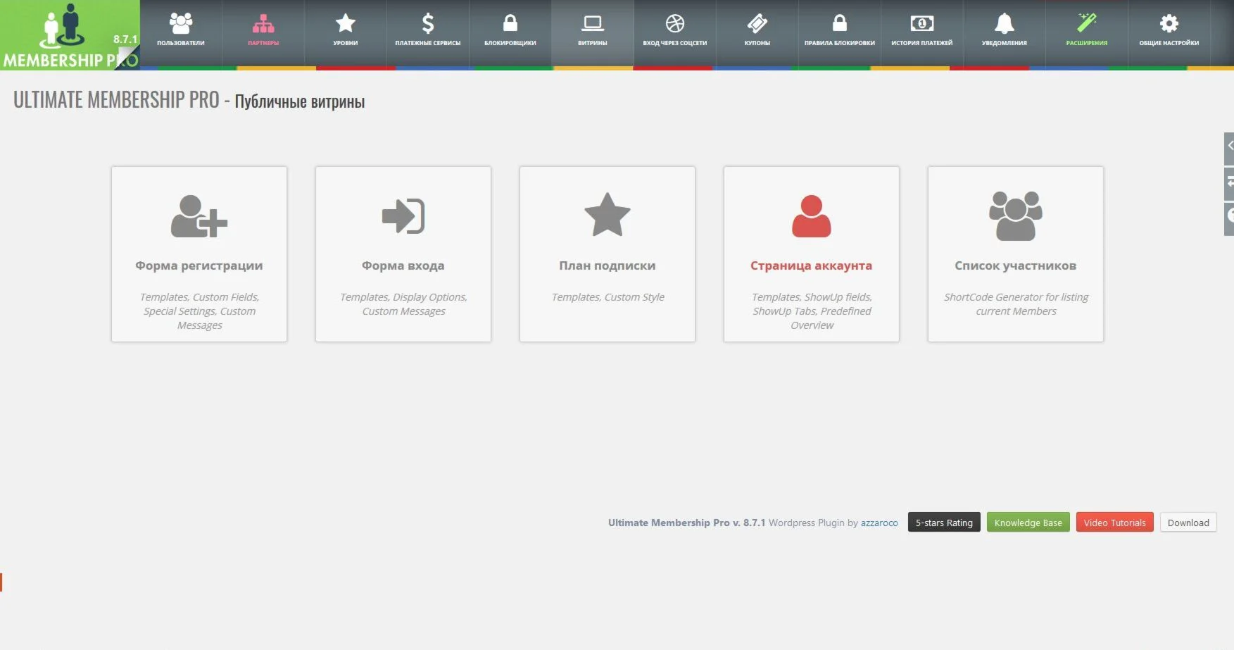Open the Форма входа card
1234x650 pixels.
(403, 254)
